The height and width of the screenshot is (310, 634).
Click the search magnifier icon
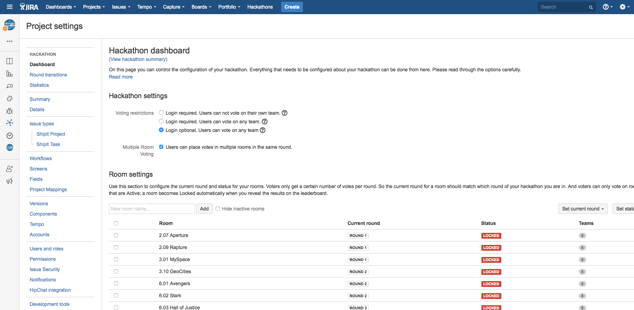click(x=591, y=7)
